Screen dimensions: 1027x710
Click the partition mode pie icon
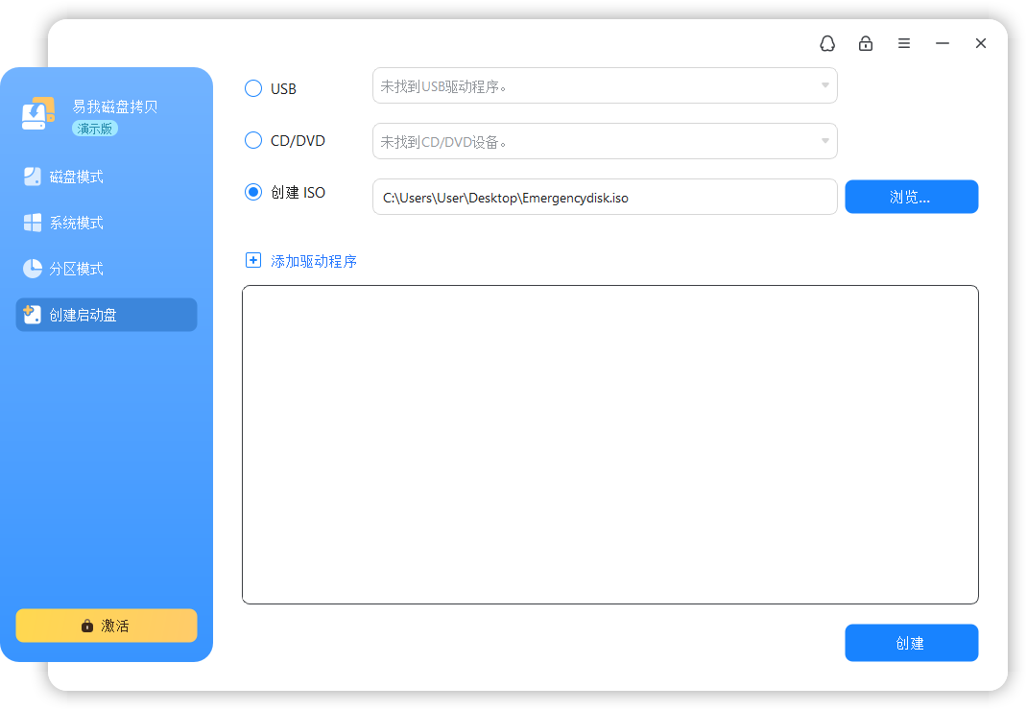[32, 269]
